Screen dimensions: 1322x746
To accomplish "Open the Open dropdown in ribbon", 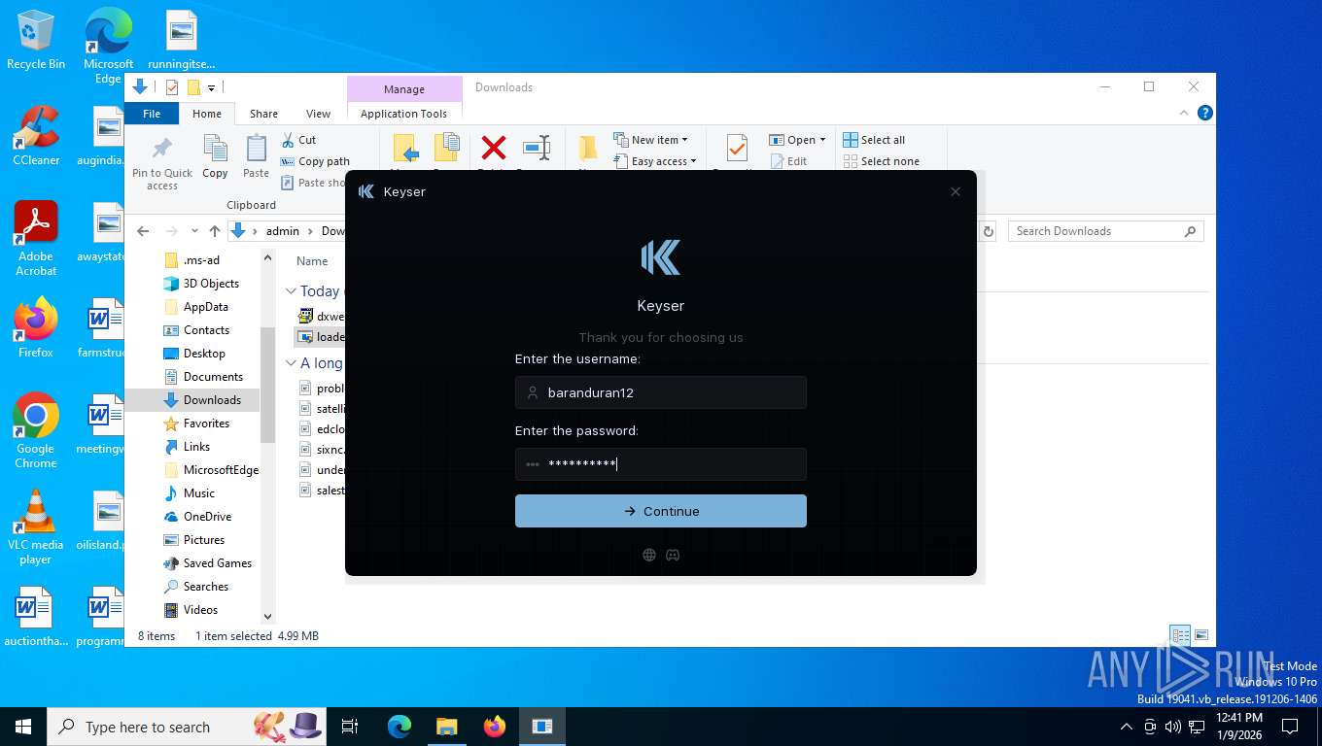I will coord(797,140).
